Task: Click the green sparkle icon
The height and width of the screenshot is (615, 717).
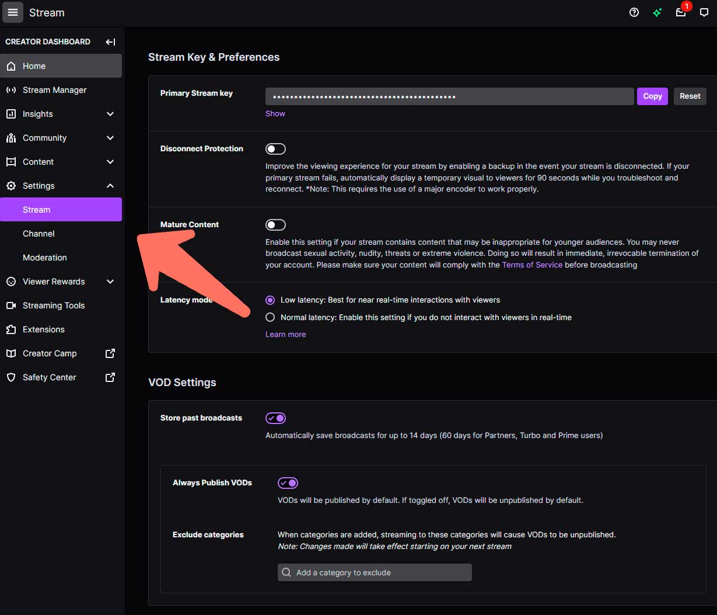Action: point(657,12)
